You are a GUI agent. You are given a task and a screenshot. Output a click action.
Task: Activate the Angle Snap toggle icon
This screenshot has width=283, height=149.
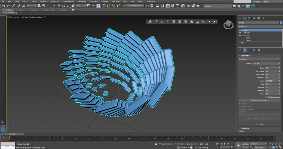point(109,6)
